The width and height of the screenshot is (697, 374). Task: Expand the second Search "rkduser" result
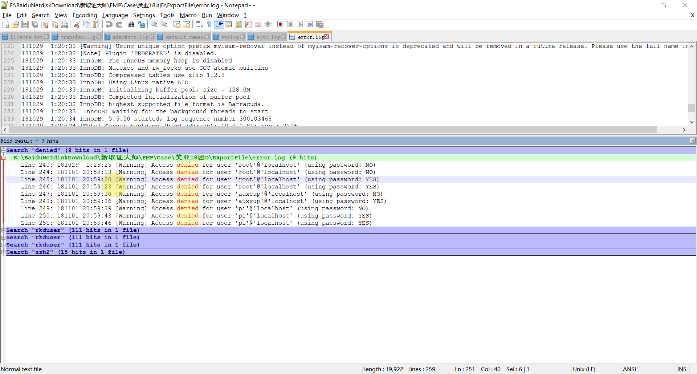(x=3, y=237)
